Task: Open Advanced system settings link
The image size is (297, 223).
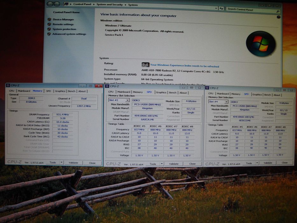Action: click(69, 34)
